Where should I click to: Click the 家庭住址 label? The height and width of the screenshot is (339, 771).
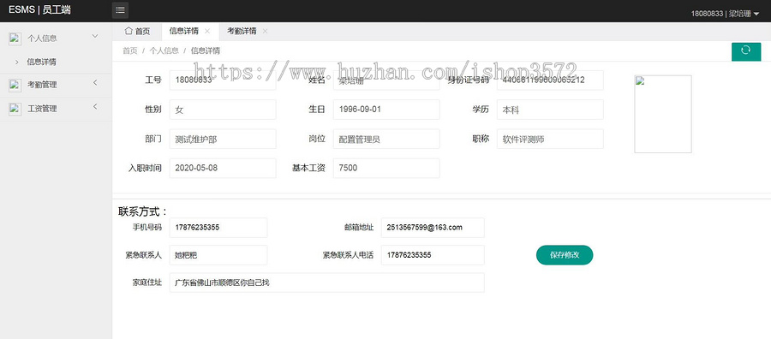coord(147,282)
